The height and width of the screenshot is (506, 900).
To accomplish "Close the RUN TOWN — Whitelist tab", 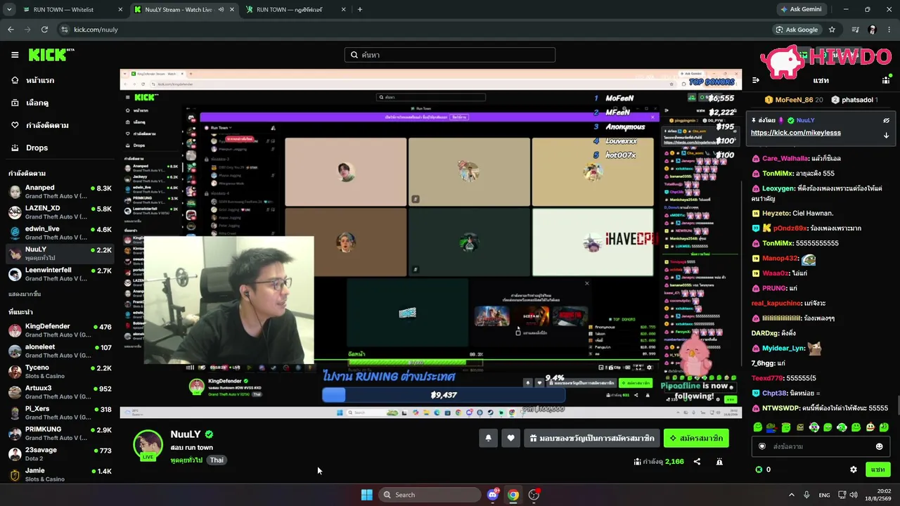I will [x=120, y=10].
